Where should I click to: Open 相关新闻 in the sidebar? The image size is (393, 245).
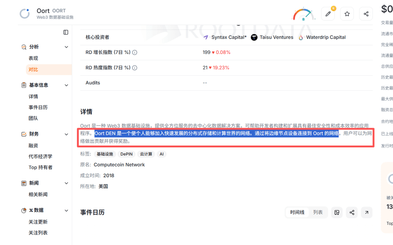click(38, 195)
